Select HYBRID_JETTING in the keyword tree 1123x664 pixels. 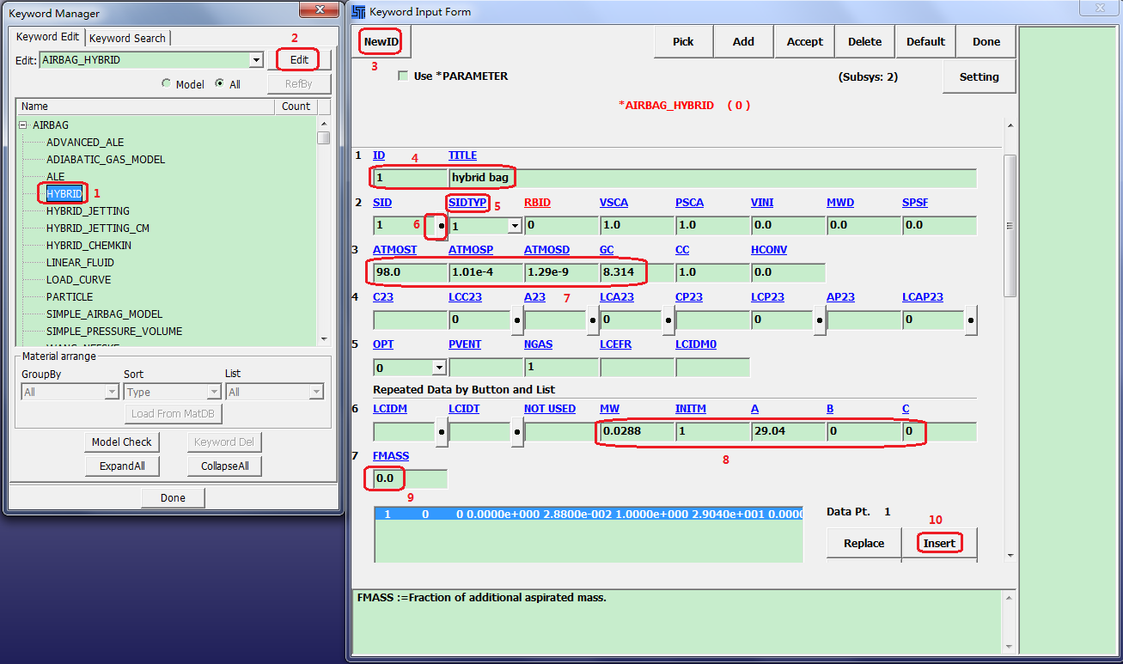(x=88, y=211)
